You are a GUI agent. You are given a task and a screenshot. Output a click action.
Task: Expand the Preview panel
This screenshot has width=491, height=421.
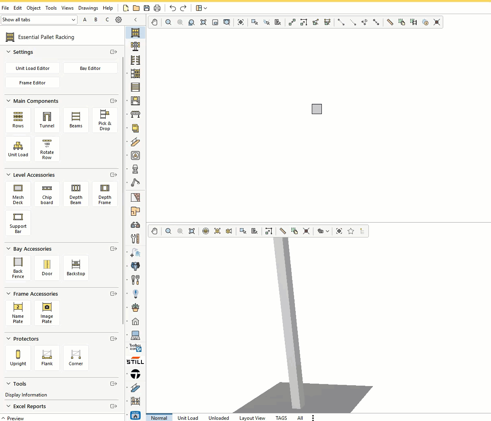pos(12,418)
